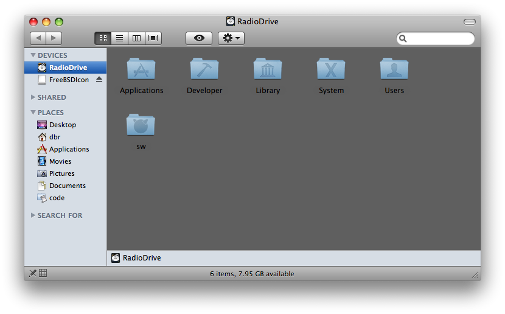Select RadioDrive in the sidebar
Image resolution: width=505 pixels, height=314 pixels.
pos(65,68)
